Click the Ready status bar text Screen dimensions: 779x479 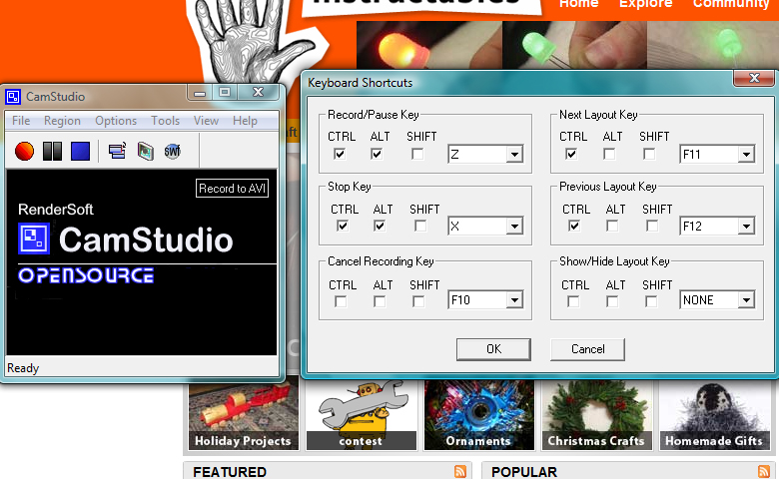tap(23, 368)
